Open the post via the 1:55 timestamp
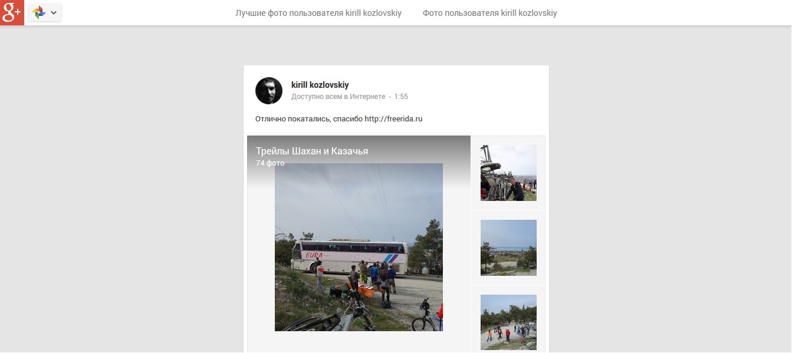 pyautogui.click(x=401, y=97)
